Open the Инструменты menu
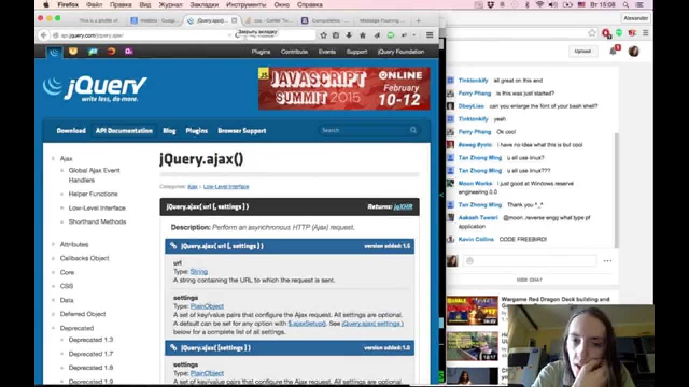The image size is (689, 387). coord(246,4)
